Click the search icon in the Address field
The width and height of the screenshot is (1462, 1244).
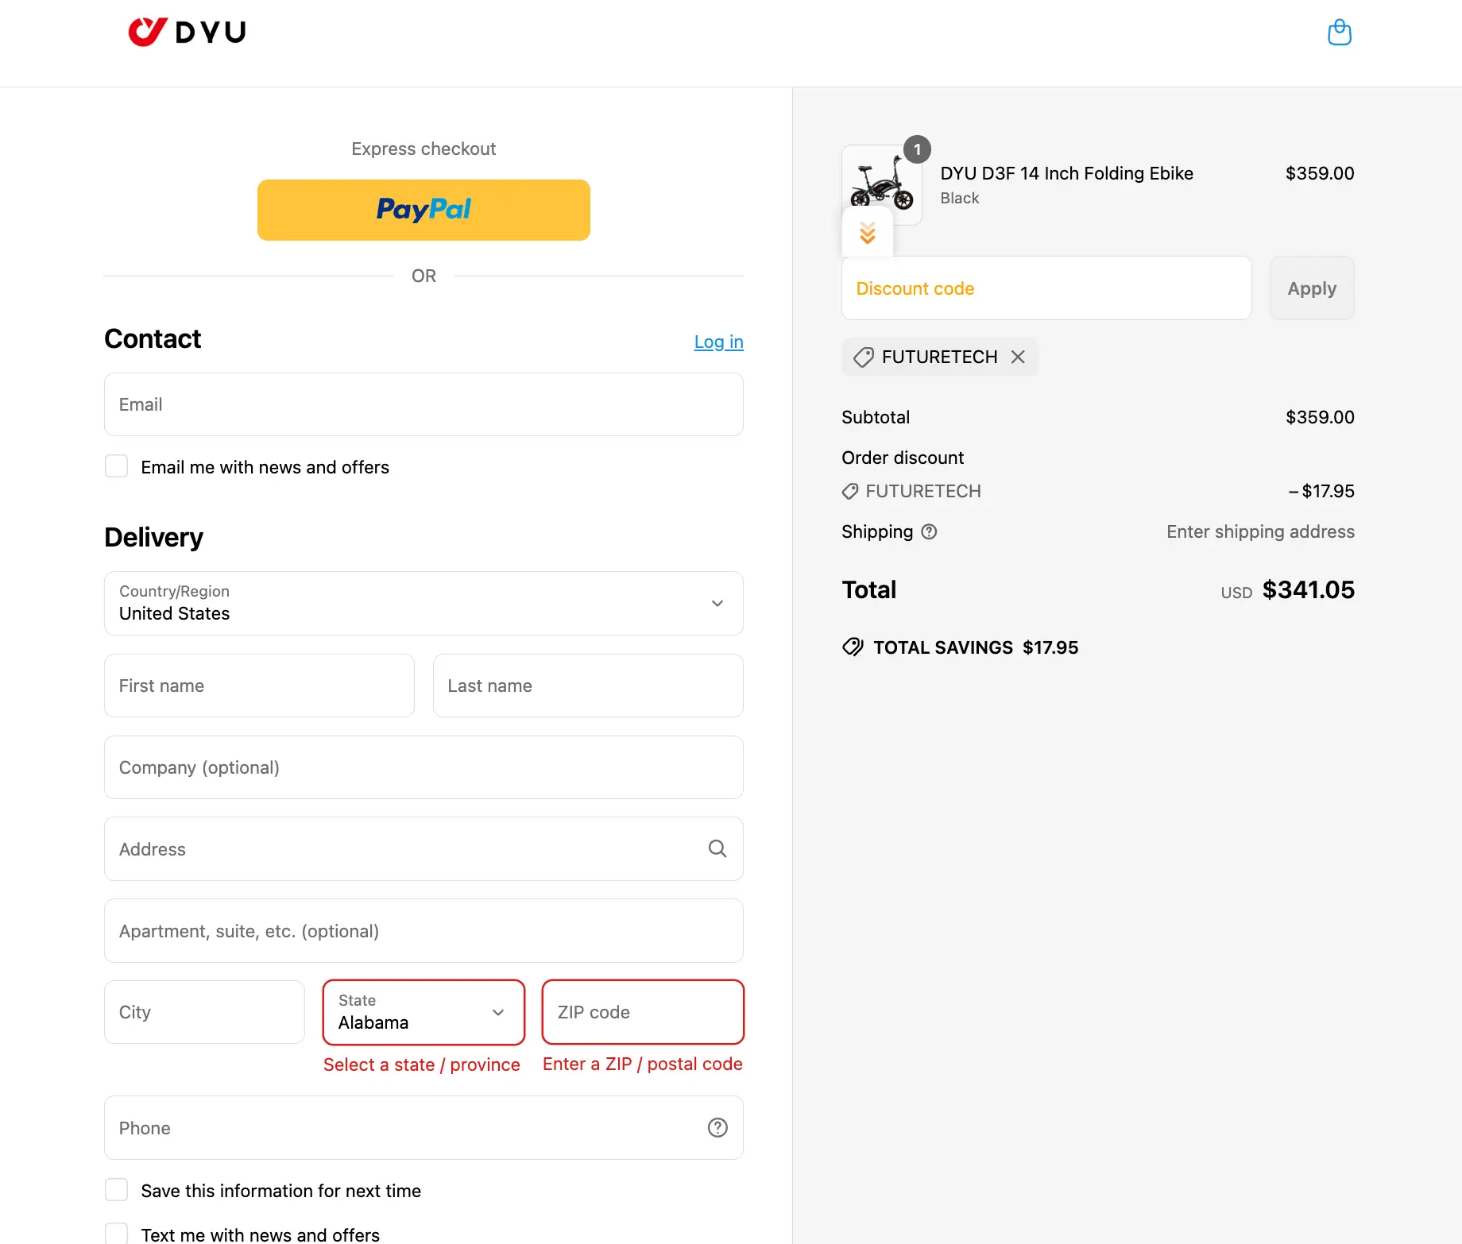click(717, 848)
